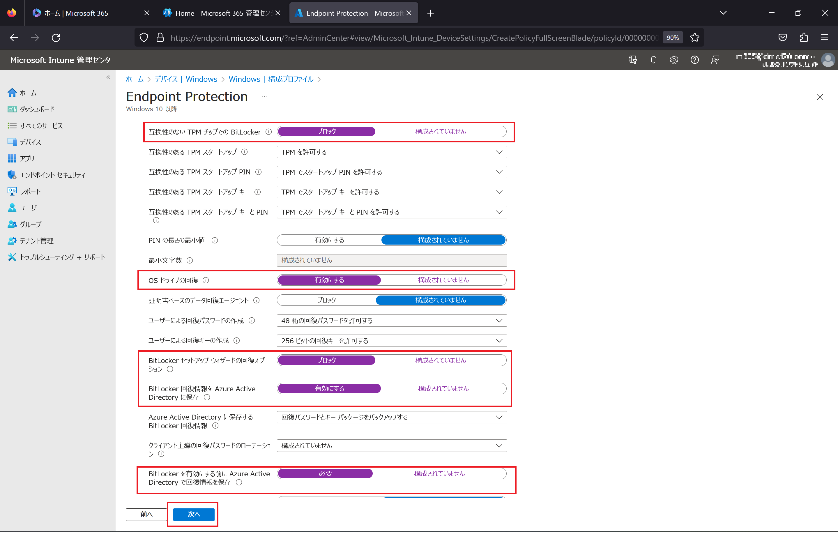838x534 pixels.
Task: Expand TPM スタートアップ キー dropdown
Action: click(392, 192)
